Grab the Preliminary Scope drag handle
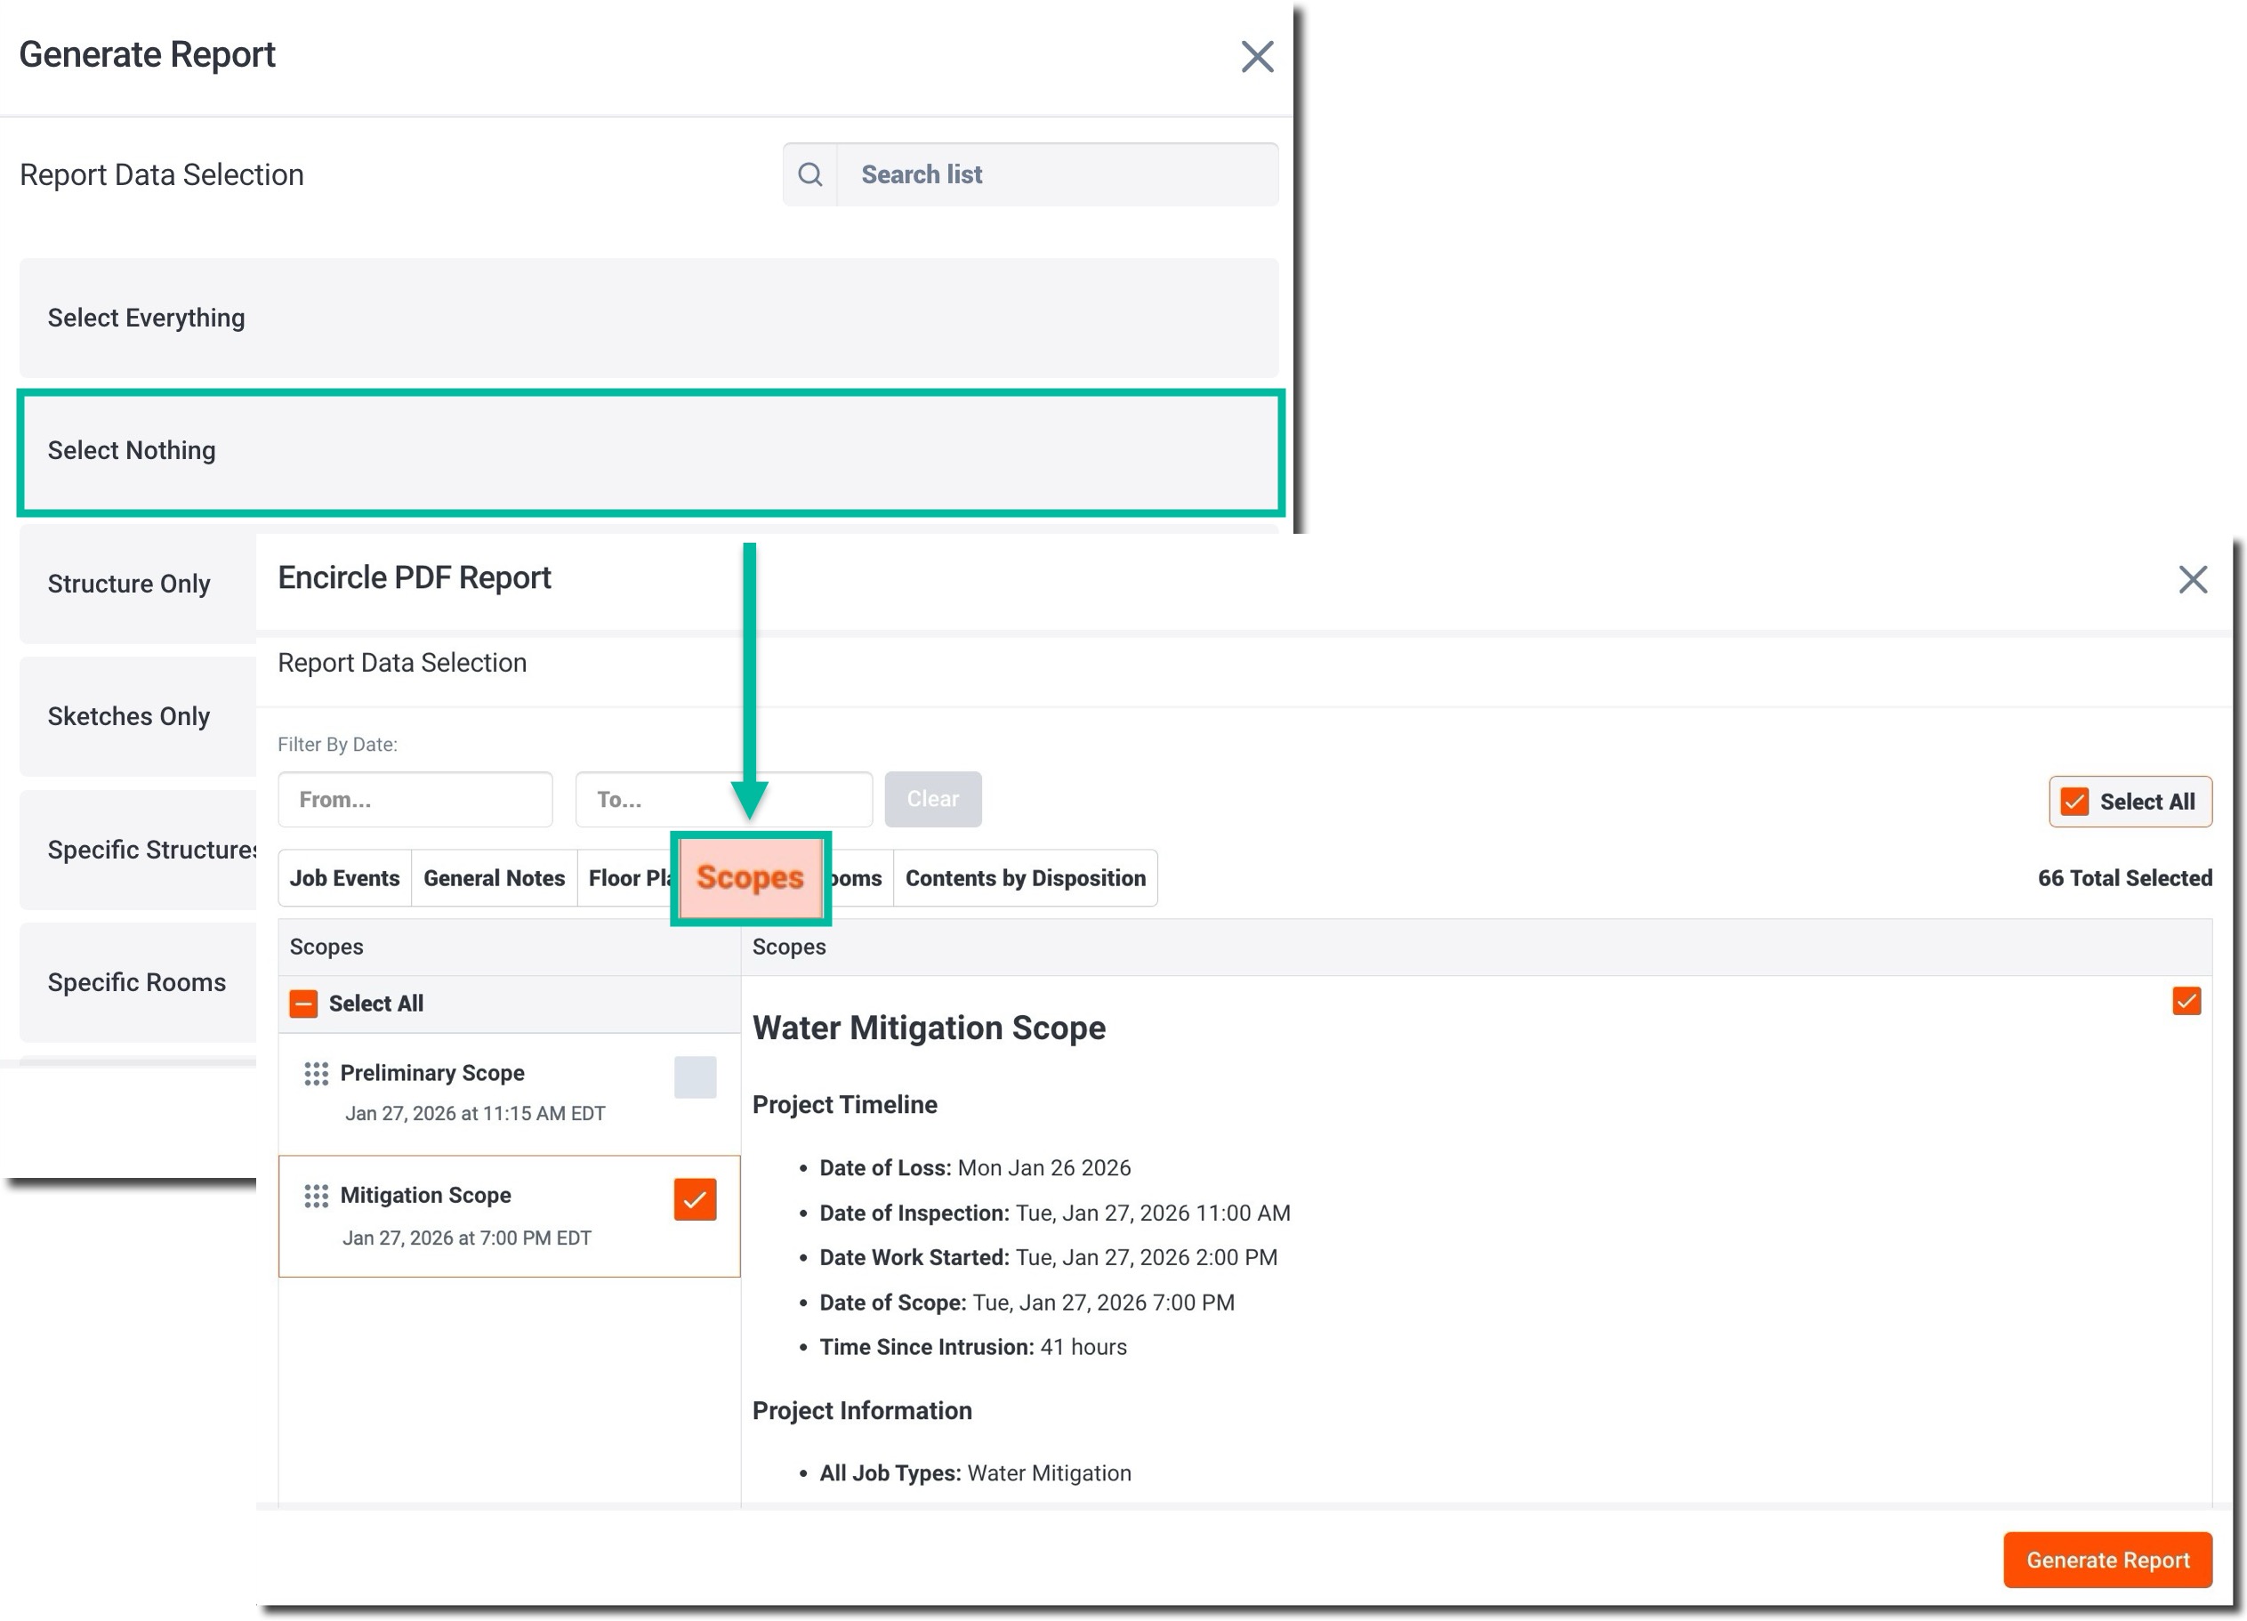This screenshot has width=2247, height=1621. click(316, 1074)
